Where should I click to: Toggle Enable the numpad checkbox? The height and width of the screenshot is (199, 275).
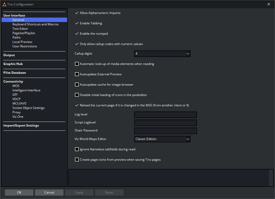[x=77, y=33]
